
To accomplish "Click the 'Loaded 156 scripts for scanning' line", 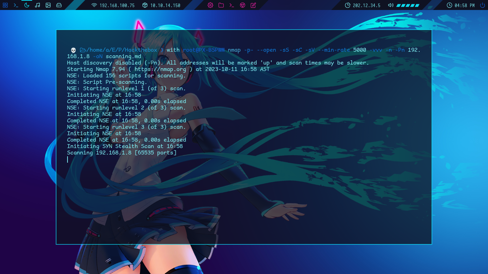I will coord(126,76).
